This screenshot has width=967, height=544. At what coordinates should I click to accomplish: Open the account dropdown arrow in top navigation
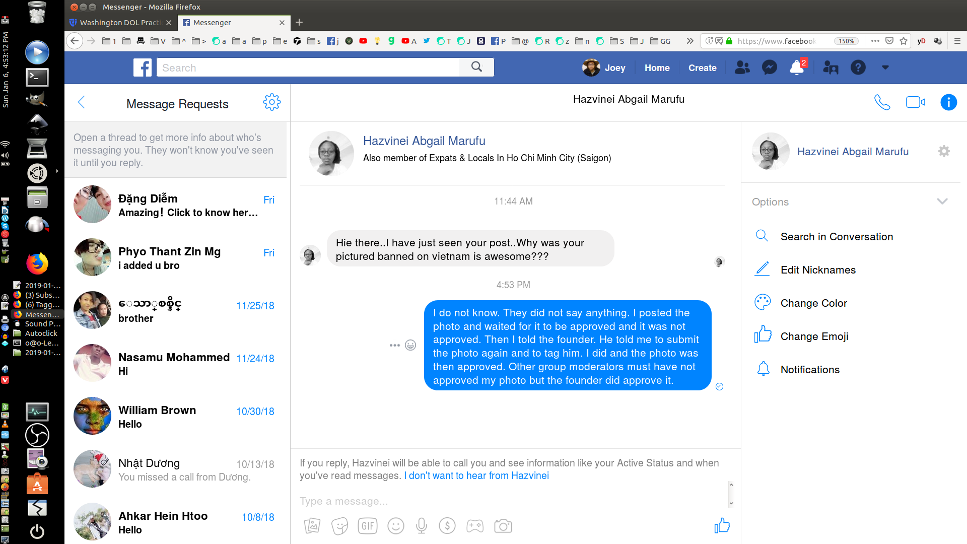885,67
